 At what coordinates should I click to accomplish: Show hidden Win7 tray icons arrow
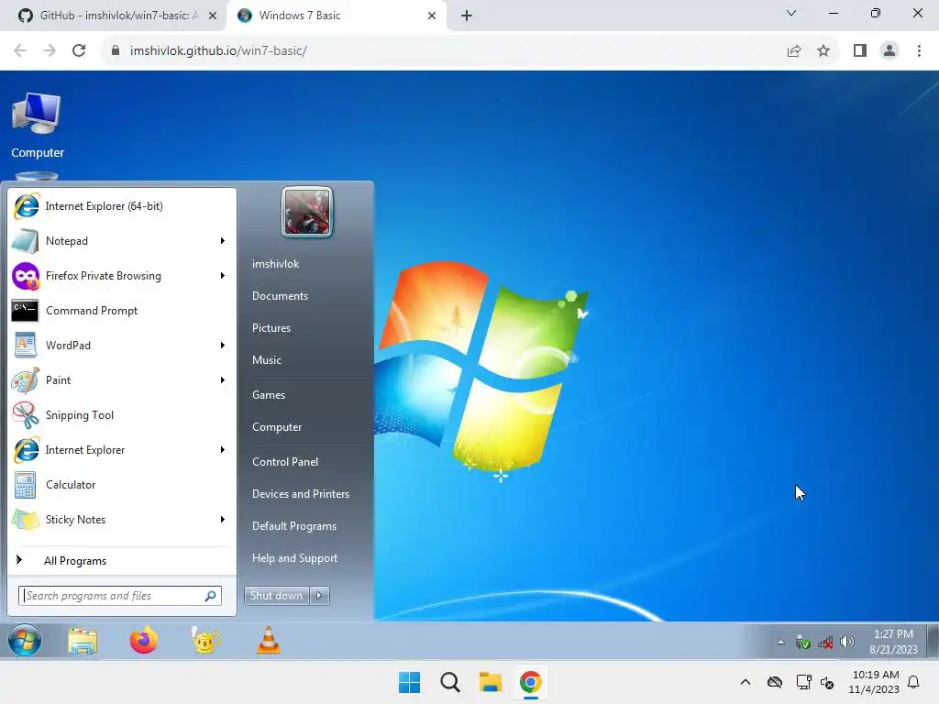[780, 643]
